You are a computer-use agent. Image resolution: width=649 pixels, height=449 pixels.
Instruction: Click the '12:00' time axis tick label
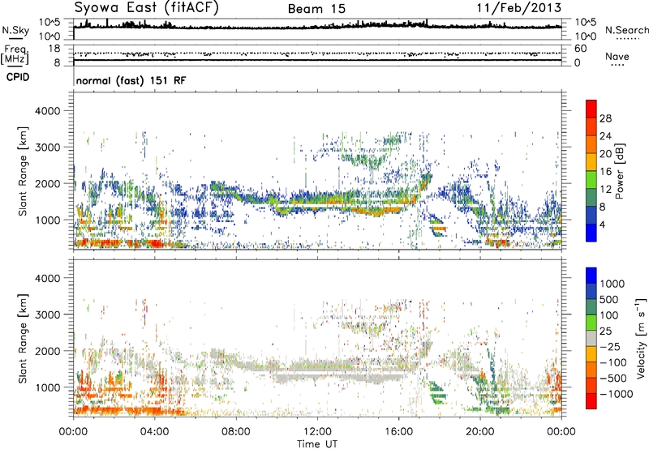317,432
